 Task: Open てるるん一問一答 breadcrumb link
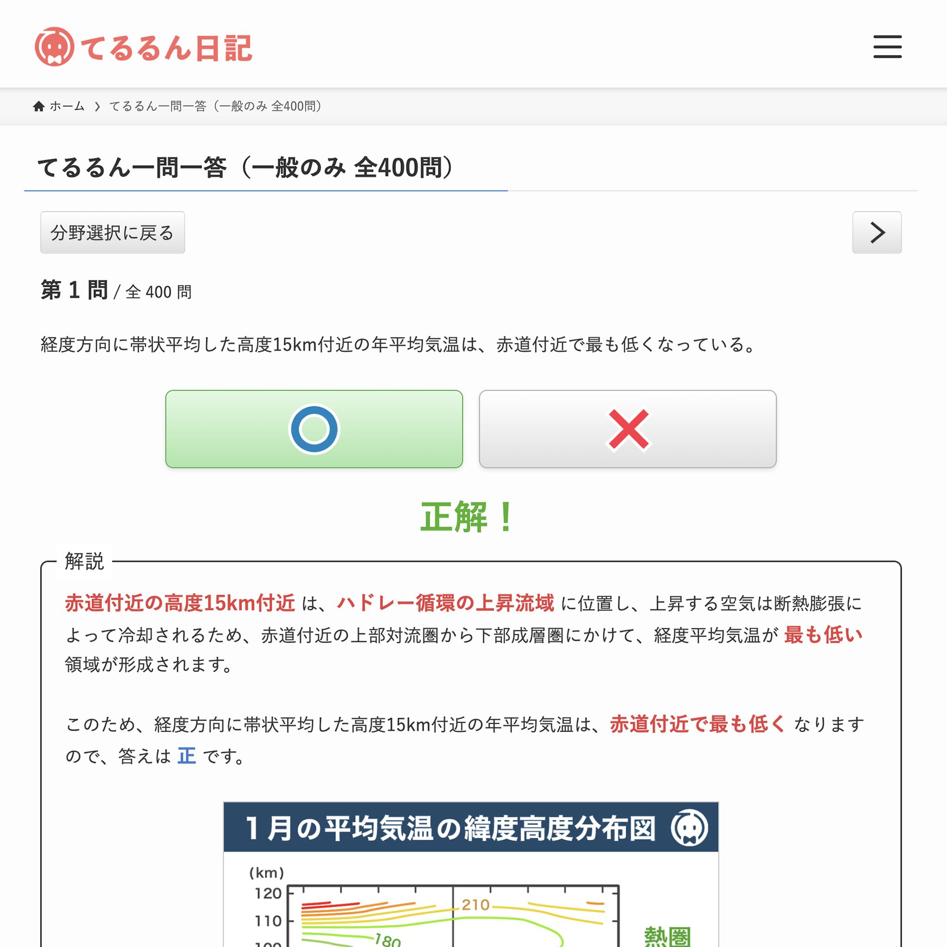[215, 106]
